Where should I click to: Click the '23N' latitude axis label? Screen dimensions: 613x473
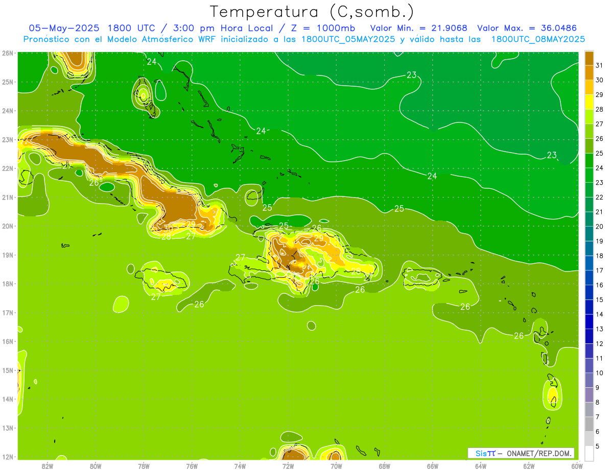[x=8, y=139]
